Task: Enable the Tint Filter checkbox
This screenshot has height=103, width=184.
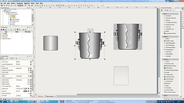Action: pos(17,96)
